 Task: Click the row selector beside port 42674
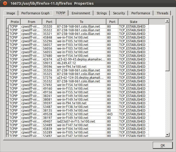click(x=7, y=59)
